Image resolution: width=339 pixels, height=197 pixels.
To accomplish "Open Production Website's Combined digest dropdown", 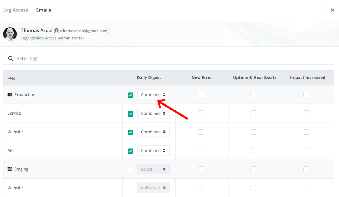I will [153, 132].
